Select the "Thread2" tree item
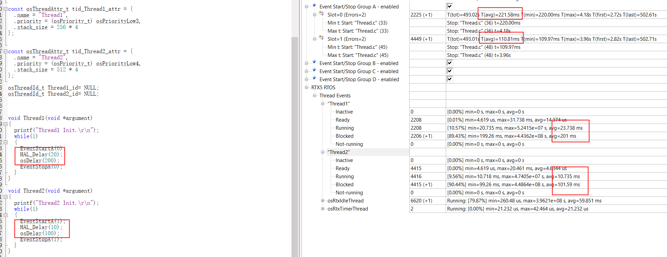The image size is (667, 257). [338, 152]
